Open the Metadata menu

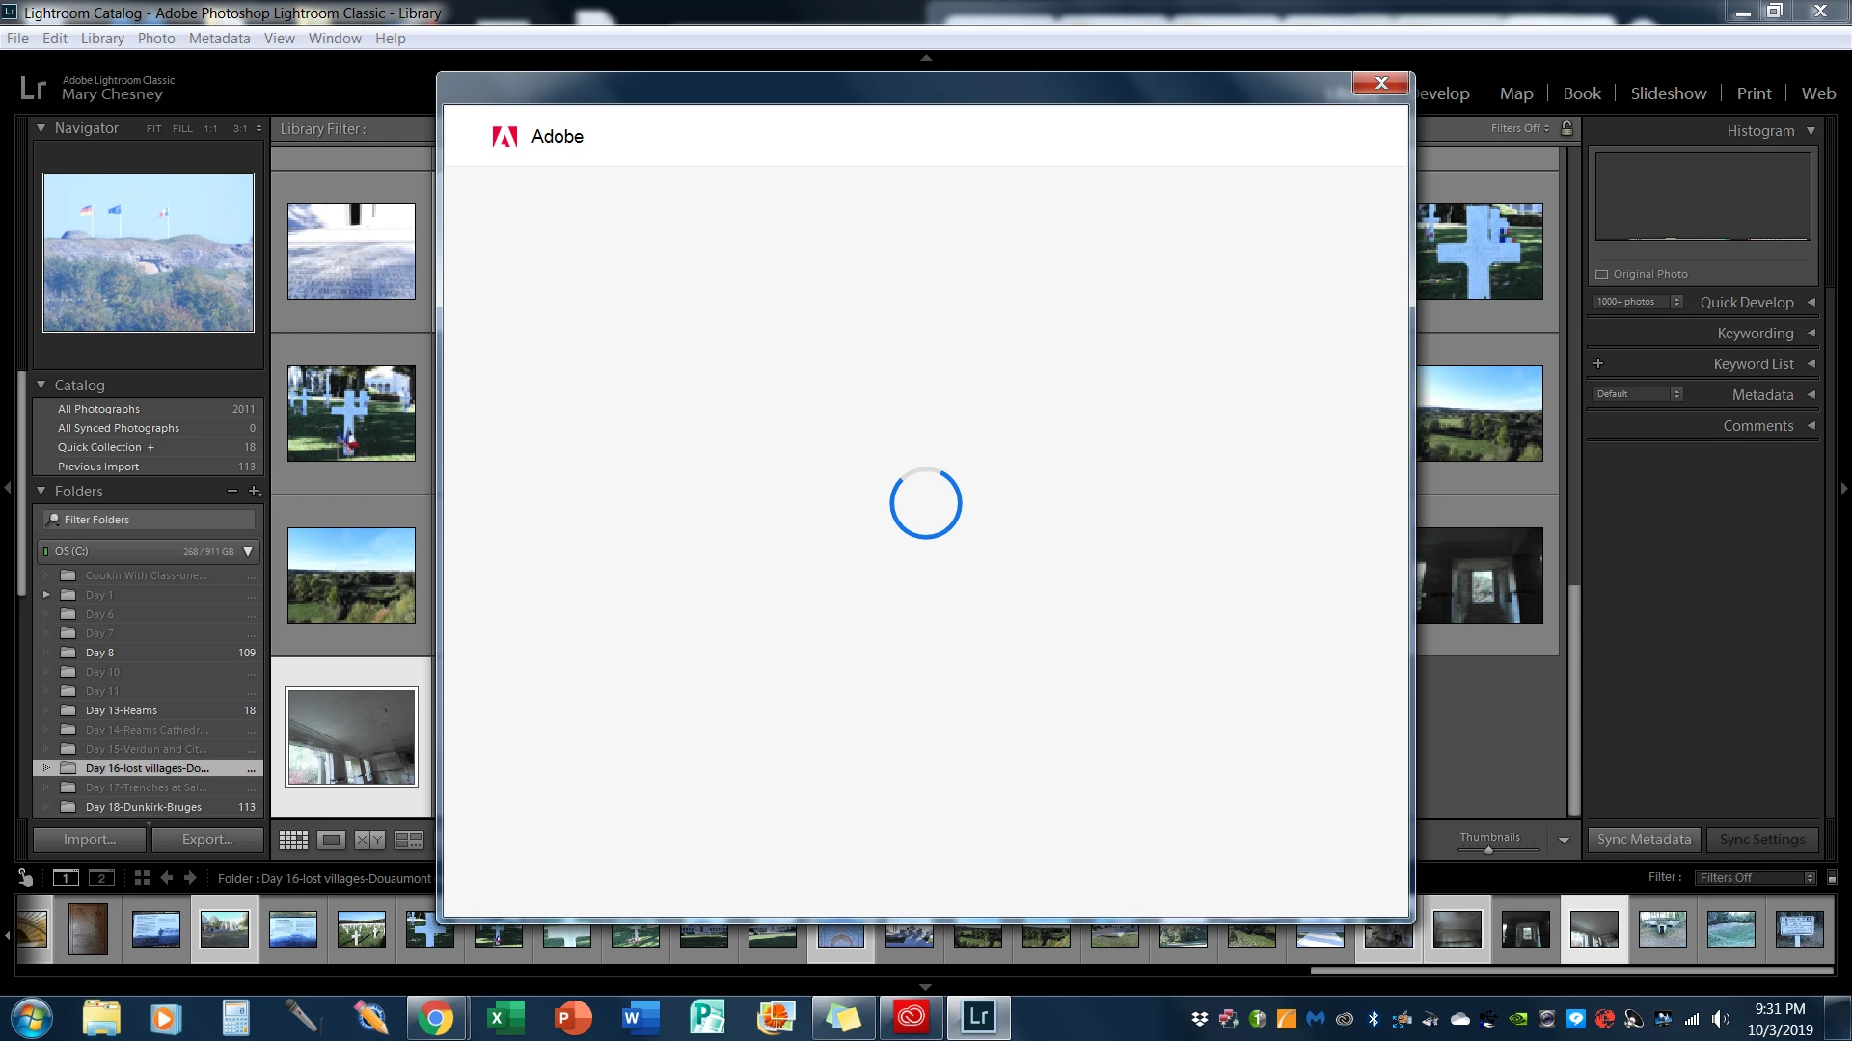click(x=219, y=39)
